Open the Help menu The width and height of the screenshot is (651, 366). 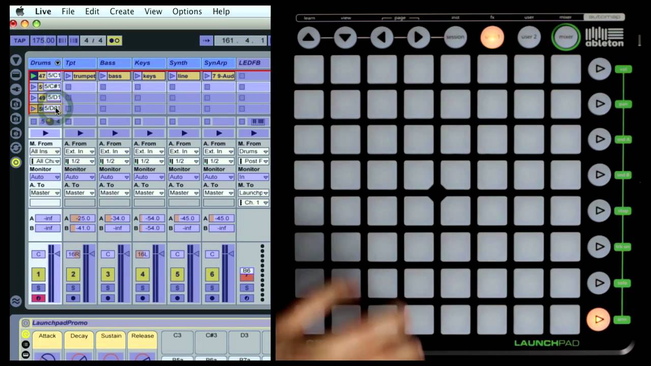coord(221,11)
